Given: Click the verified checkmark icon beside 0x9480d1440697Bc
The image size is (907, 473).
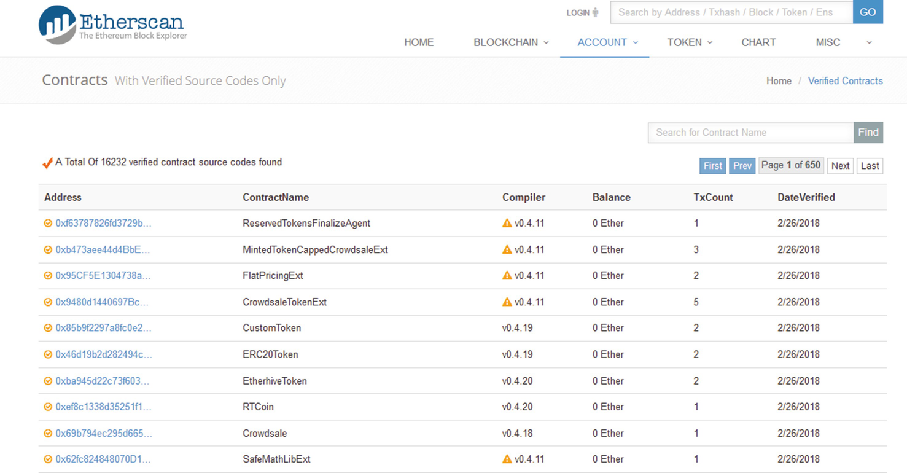Looking at the screenshot, I should 48,302.
